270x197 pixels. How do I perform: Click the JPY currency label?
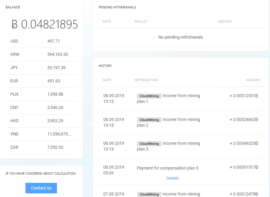(14, 68)
